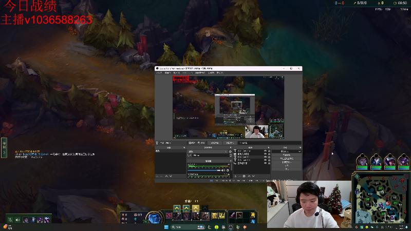Click speaker icon in game voice panel

(x=17, y=220)
